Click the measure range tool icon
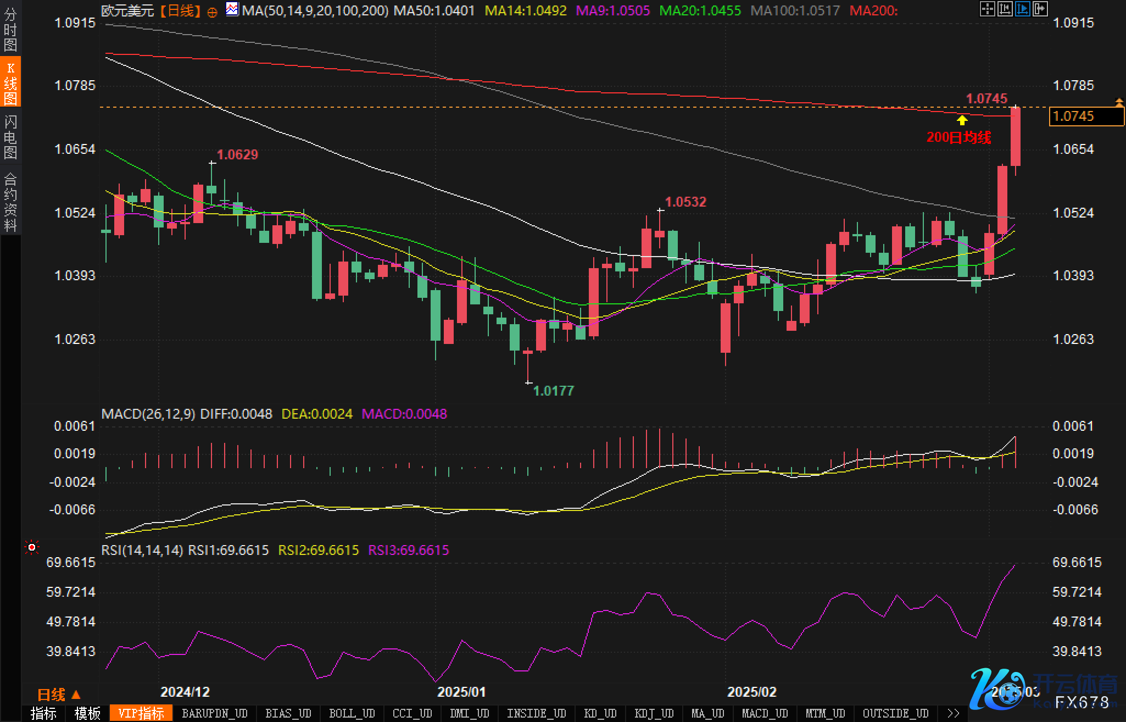The height and width of the screenshot is (722, 1126). [x=1005, y=9]
